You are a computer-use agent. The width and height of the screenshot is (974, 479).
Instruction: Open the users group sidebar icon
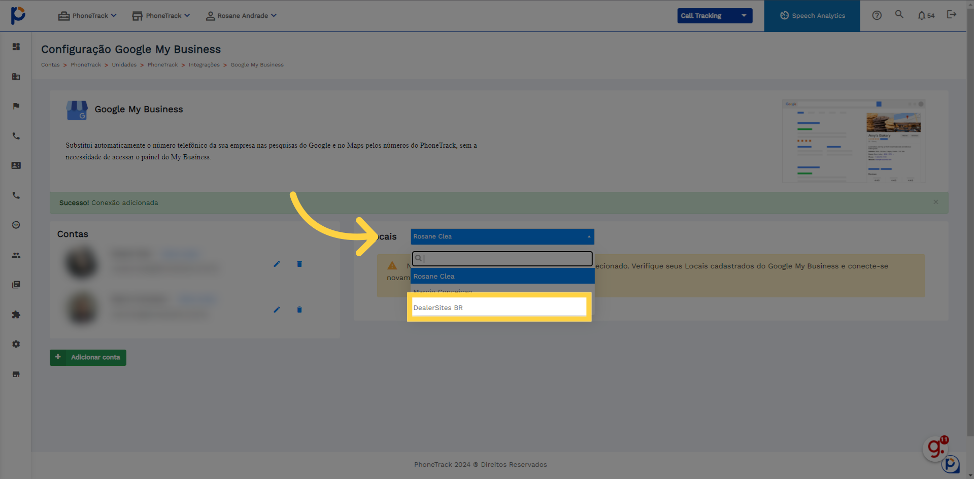16,255
